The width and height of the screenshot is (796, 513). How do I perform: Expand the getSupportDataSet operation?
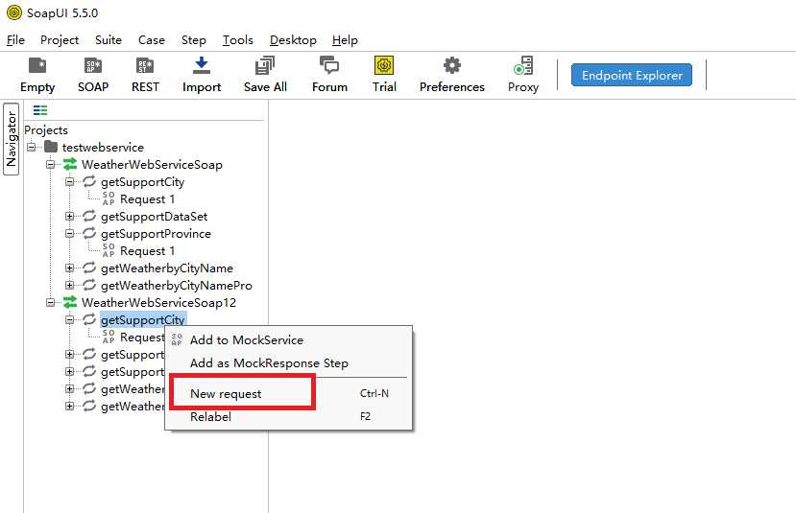coord(70,216)
